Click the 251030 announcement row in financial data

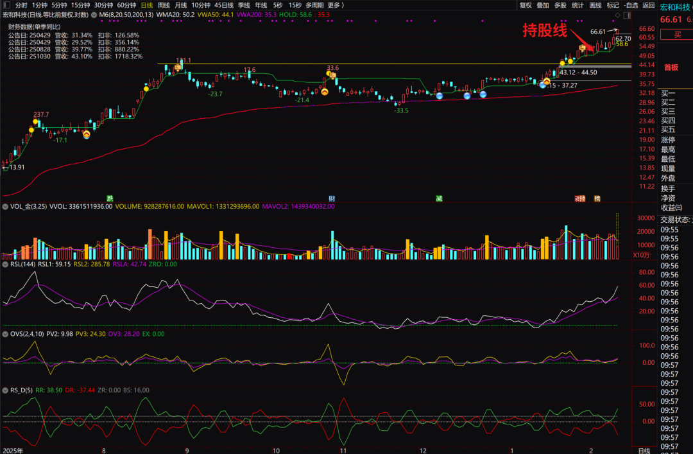(x=75, y=57)
